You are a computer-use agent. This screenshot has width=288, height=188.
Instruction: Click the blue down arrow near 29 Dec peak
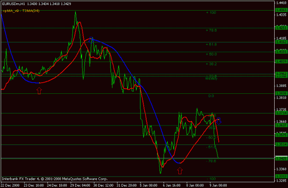(91, 39)
